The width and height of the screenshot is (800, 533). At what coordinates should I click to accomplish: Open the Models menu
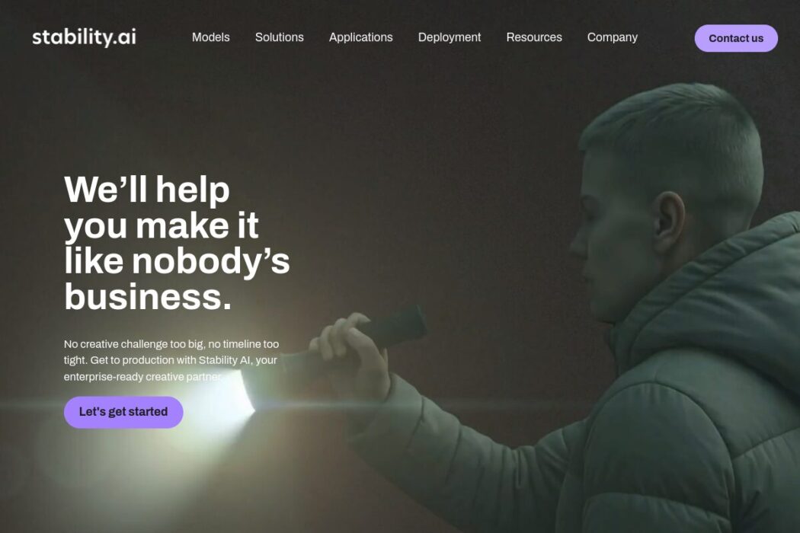[211, 37]
